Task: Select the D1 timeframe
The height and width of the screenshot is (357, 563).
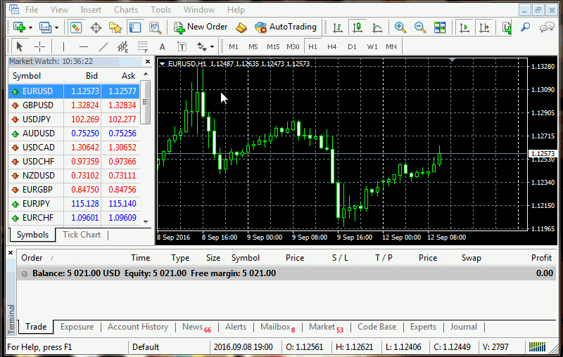Action: click(352, 47)
